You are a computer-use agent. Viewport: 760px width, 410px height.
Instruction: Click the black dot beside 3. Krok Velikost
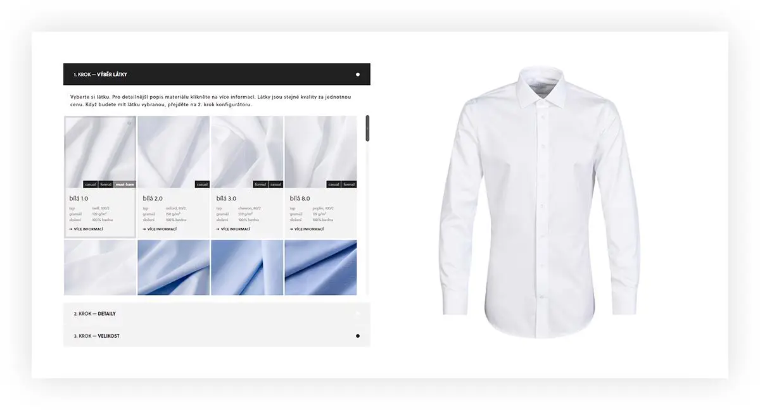358,336
